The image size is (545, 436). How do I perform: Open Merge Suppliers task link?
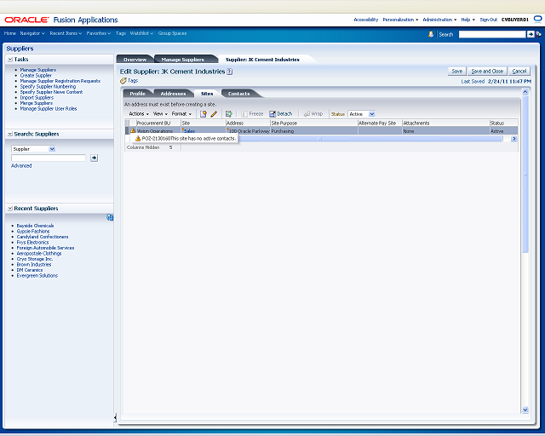36,103
